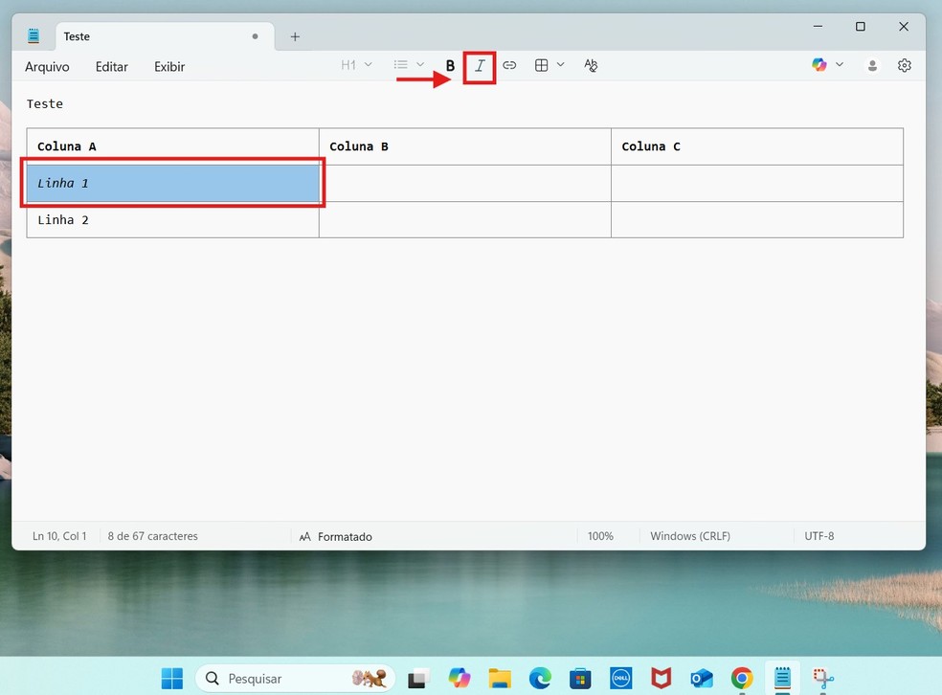The width and height of the screenshot is (942, 695).
Task: Open Notepad settings gear
Action: (904, 65)
